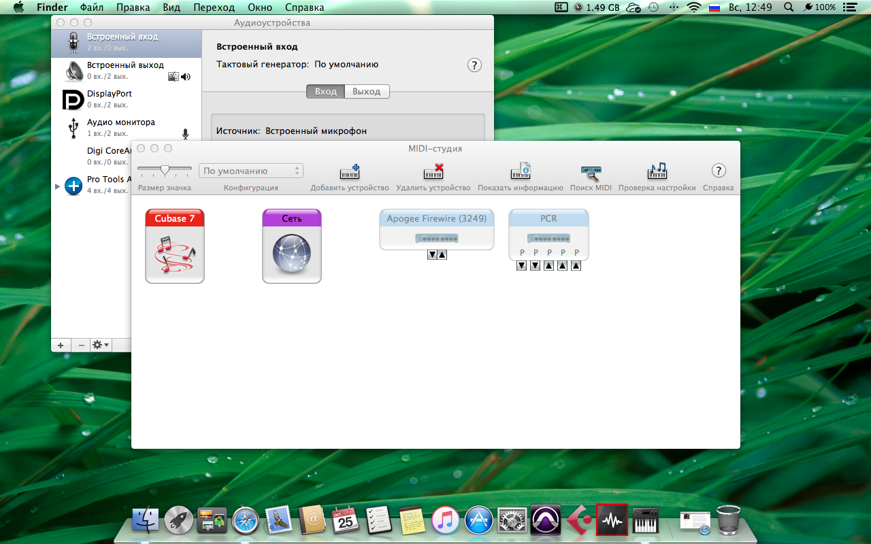871x544 pixels.
Task: Select the Network (Сеть) device icon
Action: coord(292,246)
